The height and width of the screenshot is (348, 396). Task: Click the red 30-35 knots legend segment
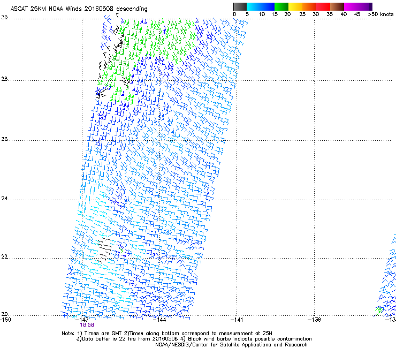click(323, 6)
